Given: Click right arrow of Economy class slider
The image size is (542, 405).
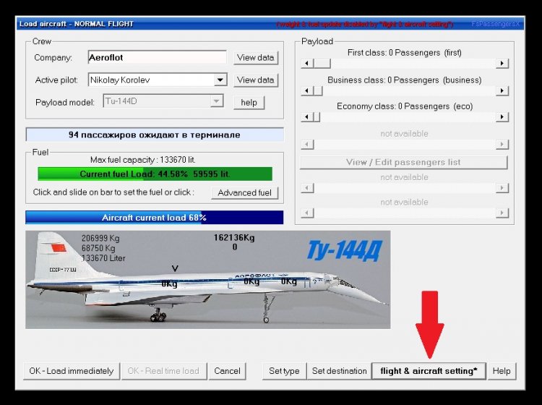Looking at the screenshot, I should coord(502,117).
